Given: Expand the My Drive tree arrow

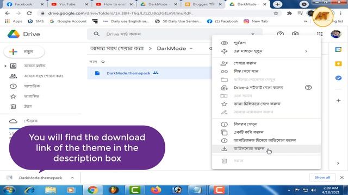Looking at the screenshot, I should [5, 66].
